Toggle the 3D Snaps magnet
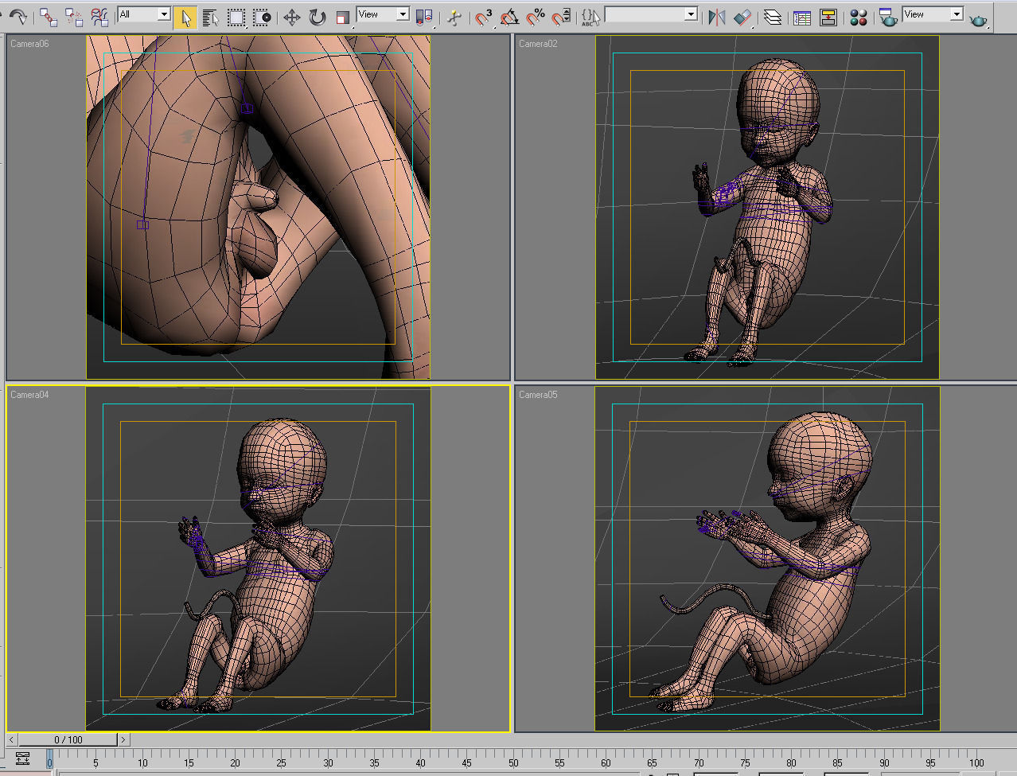This screenshot has width=1017, height=776. pos(485,17)
